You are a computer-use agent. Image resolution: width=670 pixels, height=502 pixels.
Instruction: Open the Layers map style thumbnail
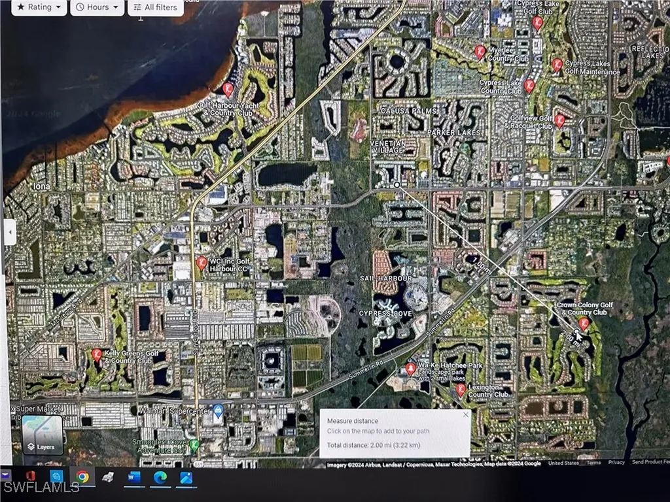pos(43,435)
